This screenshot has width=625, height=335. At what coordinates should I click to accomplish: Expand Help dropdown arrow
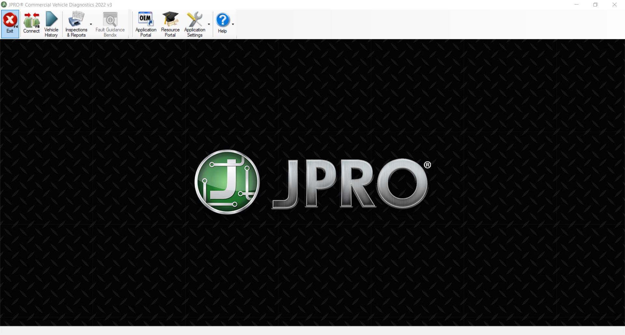pyautogui.click(x=233, y=24)
